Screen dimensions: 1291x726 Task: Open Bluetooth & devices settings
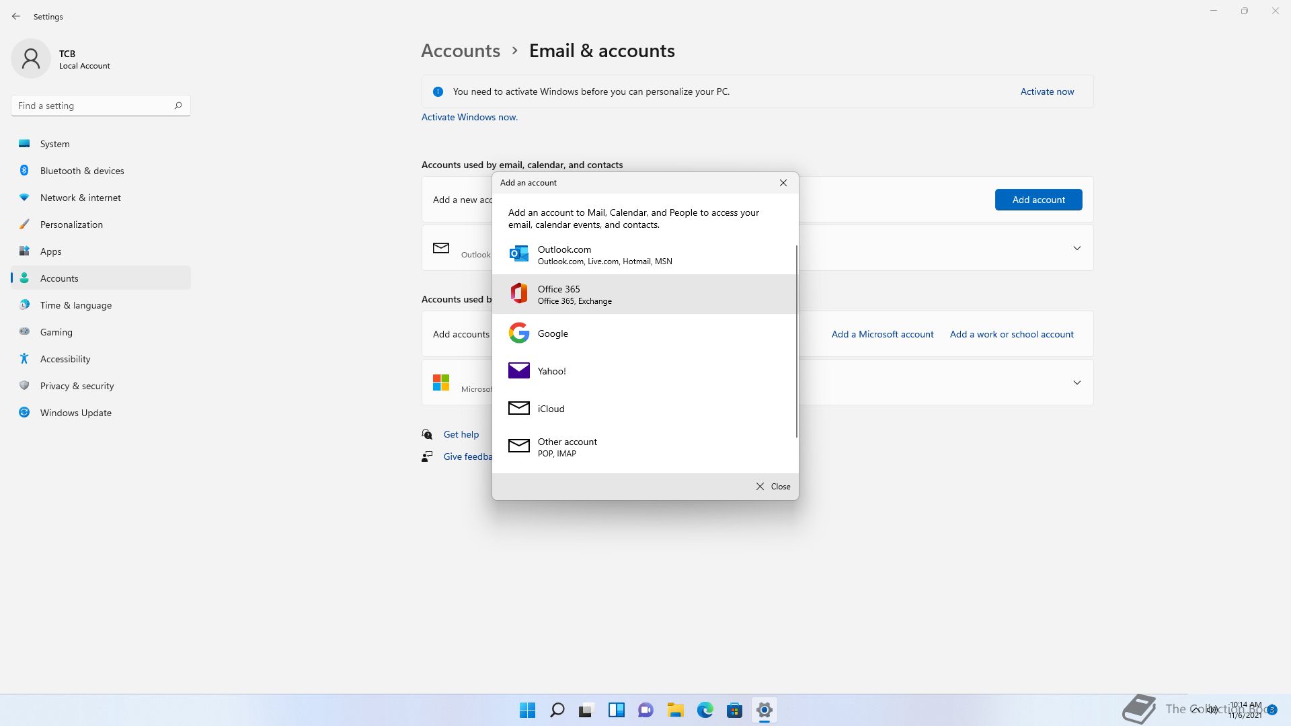coord(101,171)
